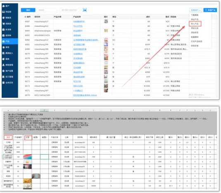Open the employee management sidebar icon
Image resolution: width=221 pixels, height=193 pixels.
click(x=4, y=77)
